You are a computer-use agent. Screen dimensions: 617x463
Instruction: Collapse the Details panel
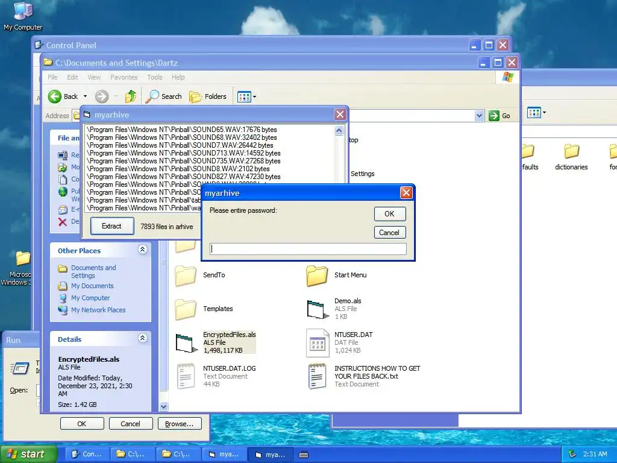click(142, 338)
